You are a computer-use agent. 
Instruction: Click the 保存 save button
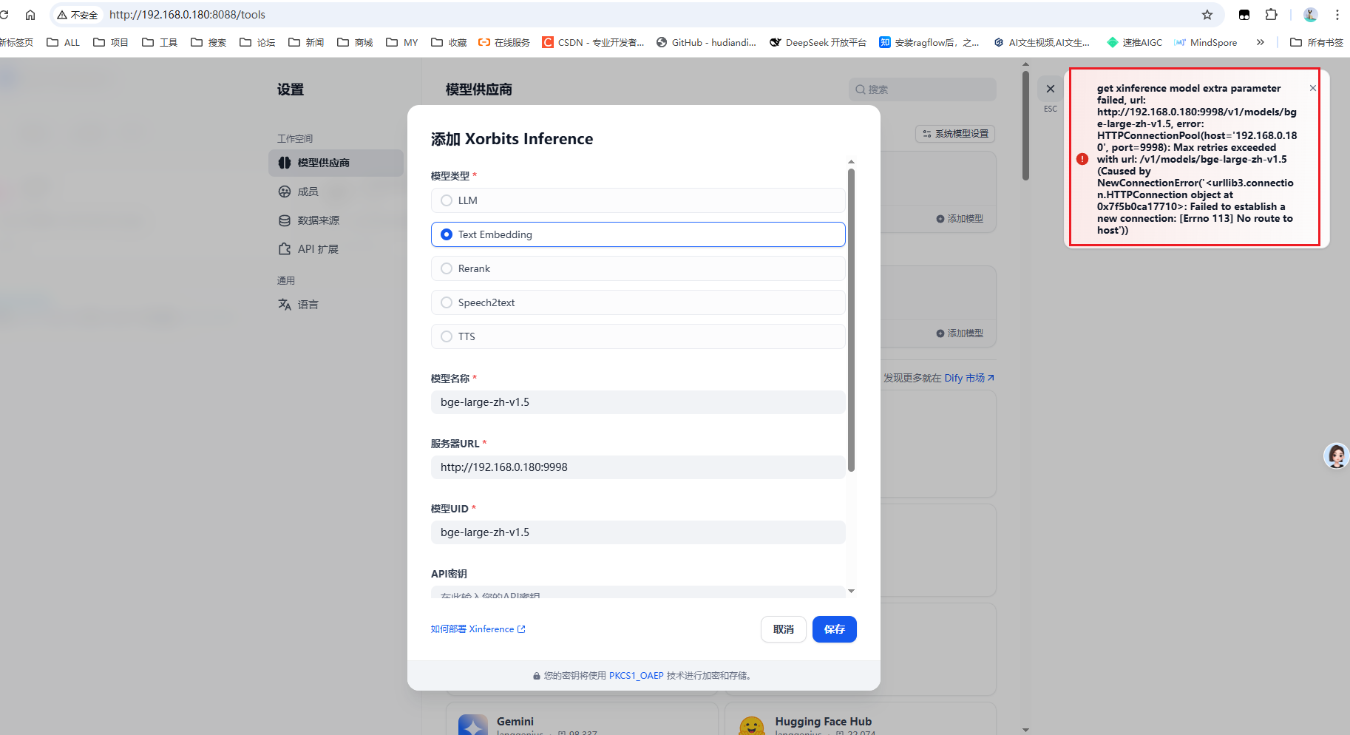coord(834,629)
